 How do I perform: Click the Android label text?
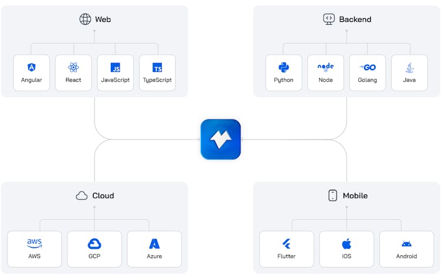point(407,256)
